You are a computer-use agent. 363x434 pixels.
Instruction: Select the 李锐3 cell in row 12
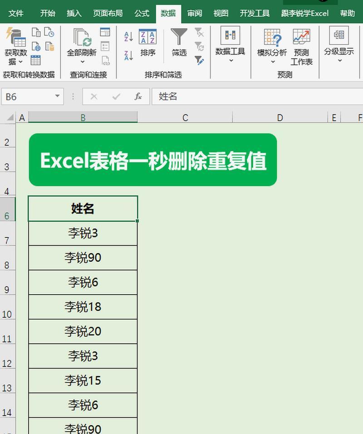[83, 356]
